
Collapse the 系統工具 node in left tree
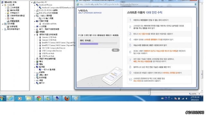click(3, 5)
